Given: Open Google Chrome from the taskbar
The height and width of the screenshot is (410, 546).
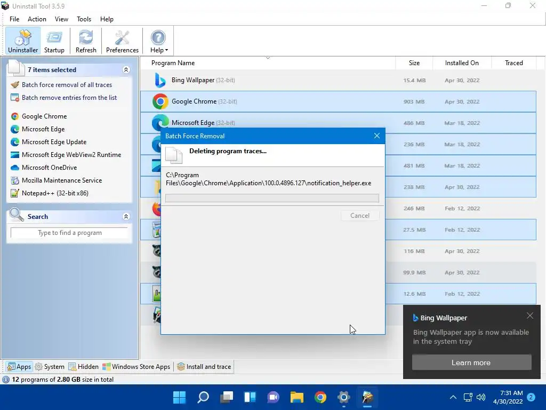Looking at the screenshot, I should (x=320, y=397).
